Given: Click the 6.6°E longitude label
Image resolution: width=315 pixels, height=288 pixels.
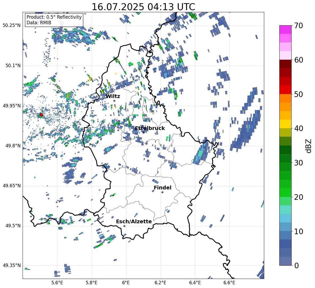Looking at the screenshot, I should click(x=229, y=283).
